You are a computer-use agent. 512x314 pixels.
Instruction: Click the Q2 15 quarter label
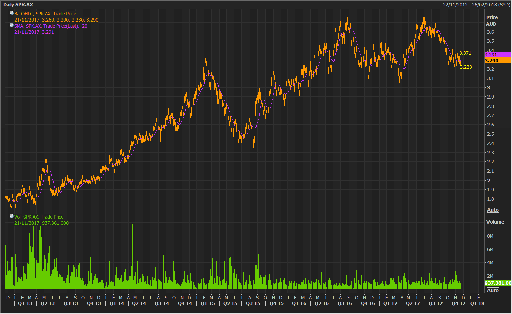coord(230,303)
